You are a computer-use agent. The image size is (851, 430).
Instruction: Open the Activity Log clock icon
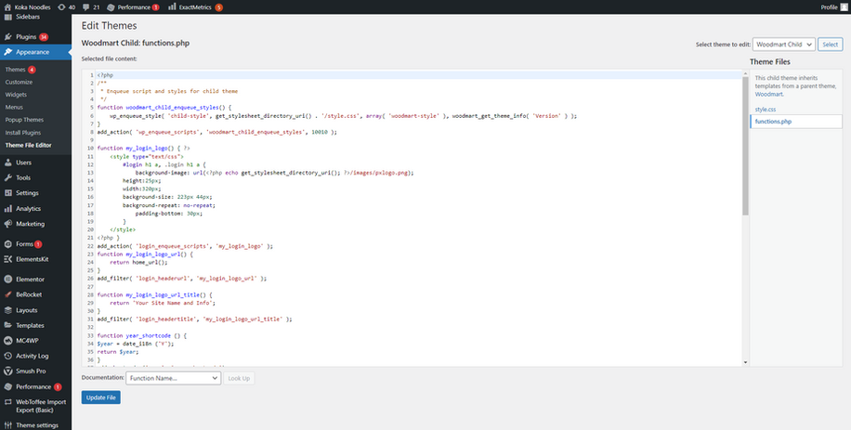(x=8, y=356)
